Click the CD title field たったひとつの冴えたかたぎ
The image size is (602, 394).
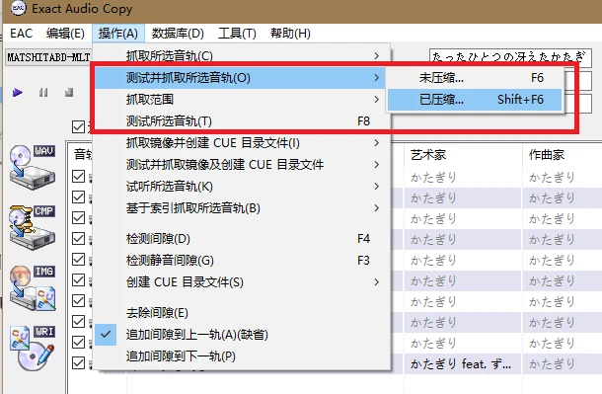tap(510, 57)
